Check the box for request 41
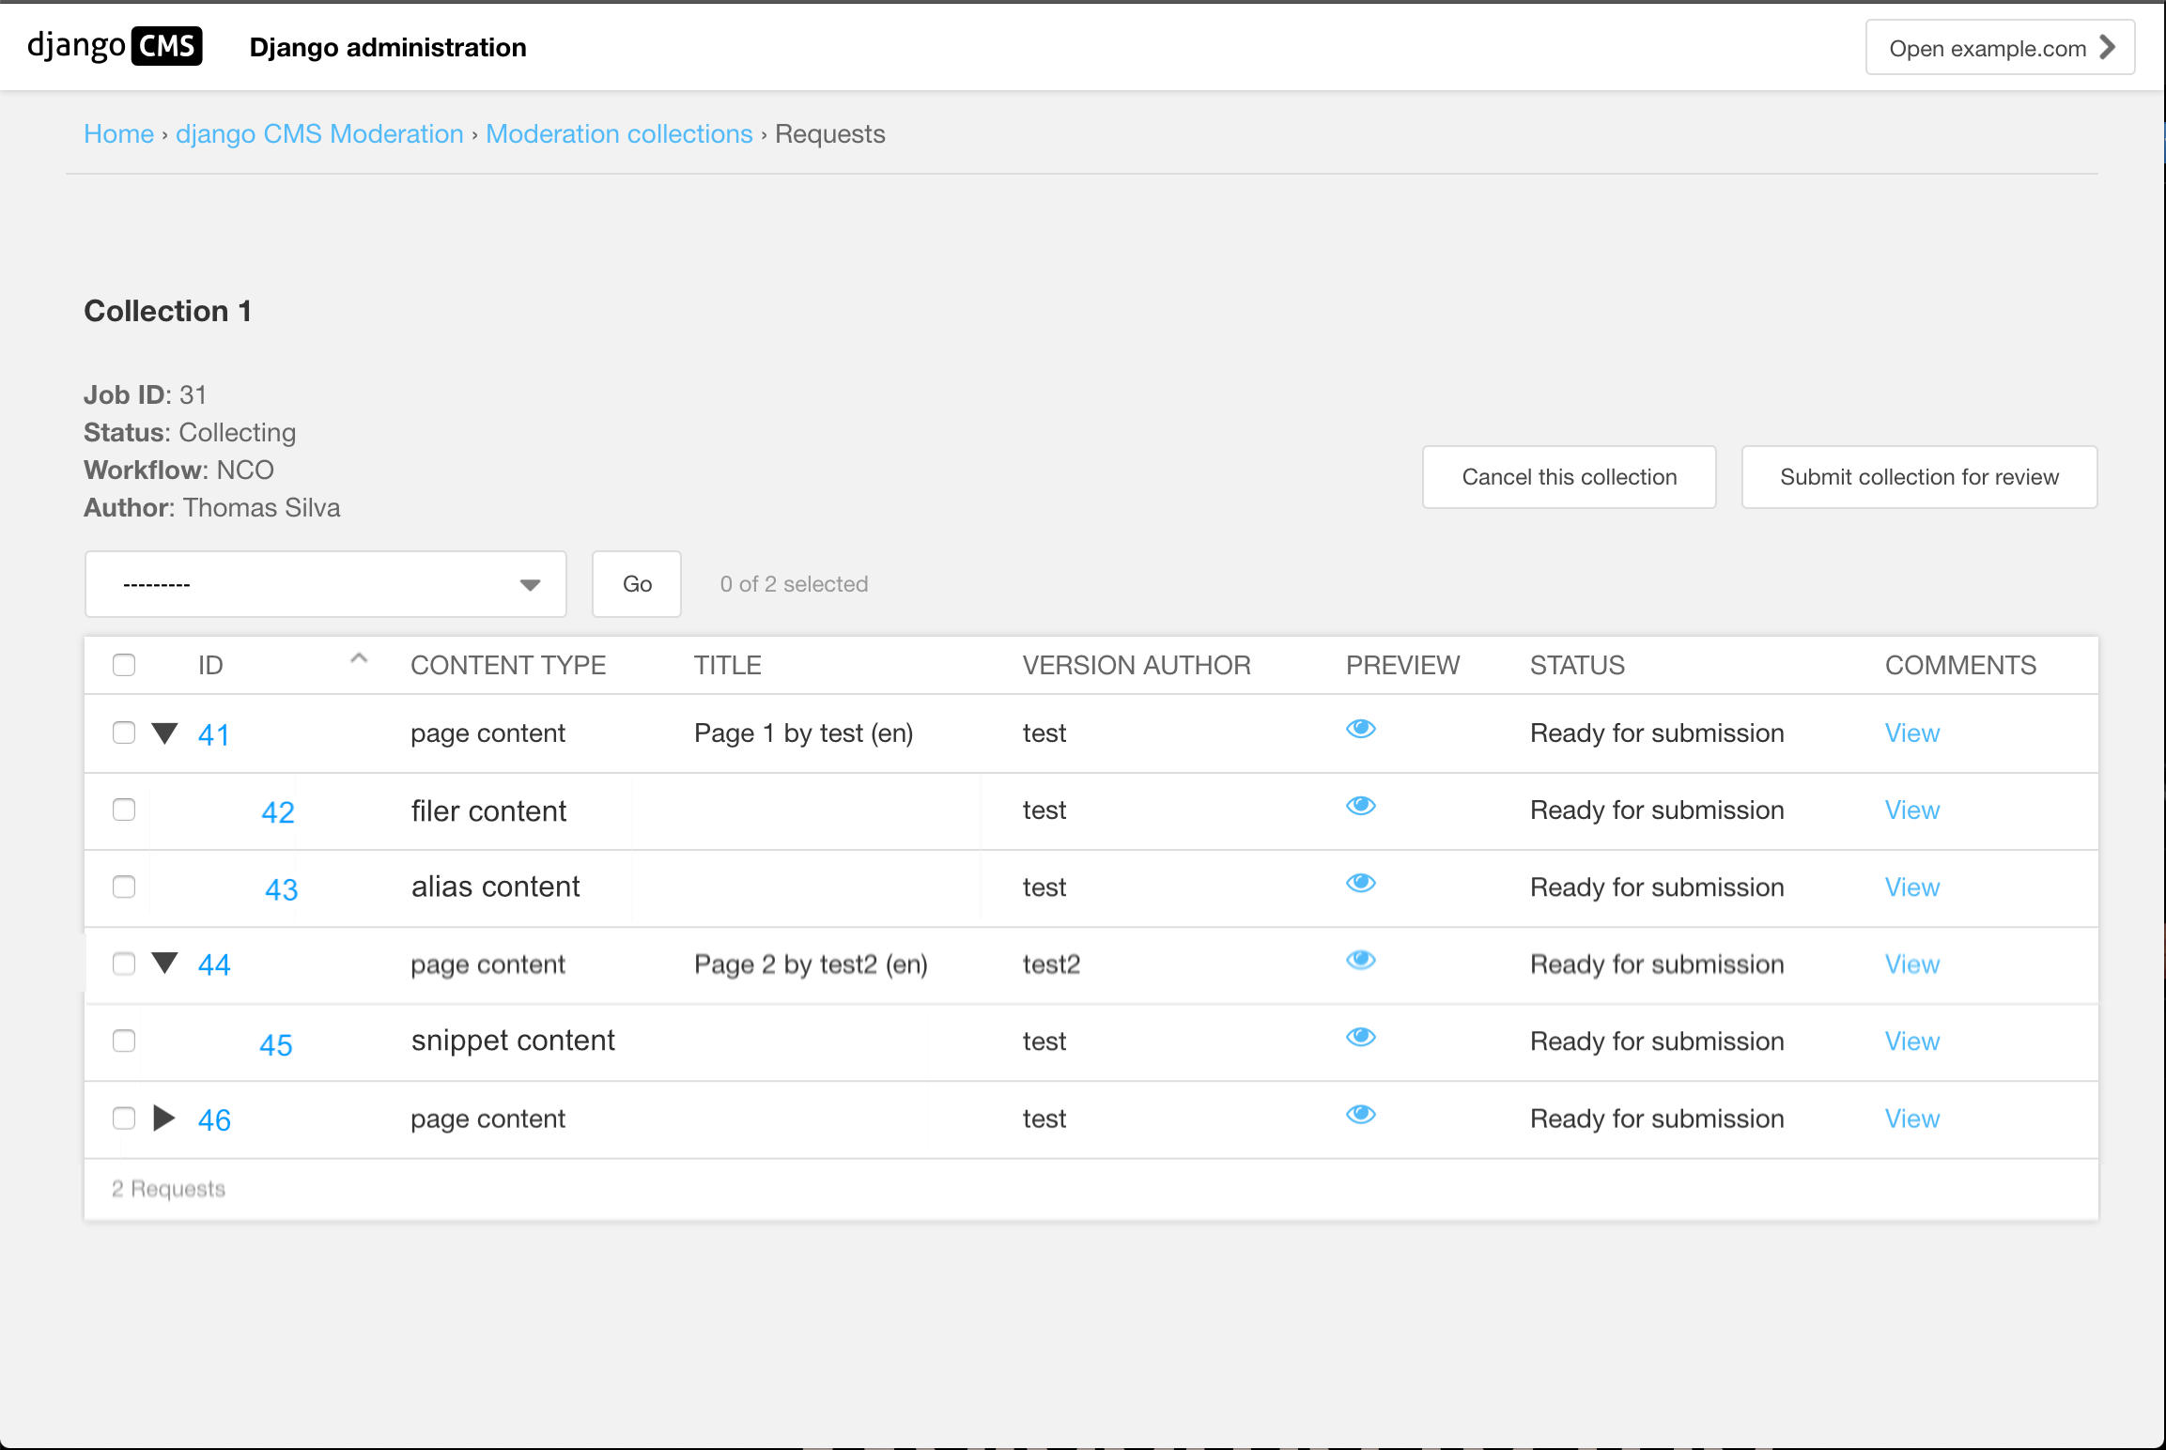 pyautogui.click(x=124, y=733)
